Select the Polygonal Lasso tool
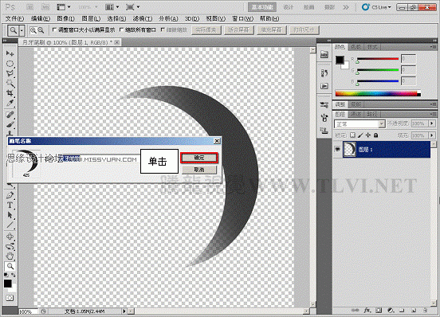The image size is (440, 317). (x=10, y=73)
